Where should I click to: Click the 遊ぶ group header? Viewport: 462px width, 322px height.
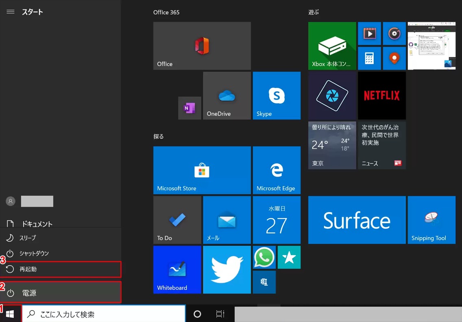tap(314, 12)
